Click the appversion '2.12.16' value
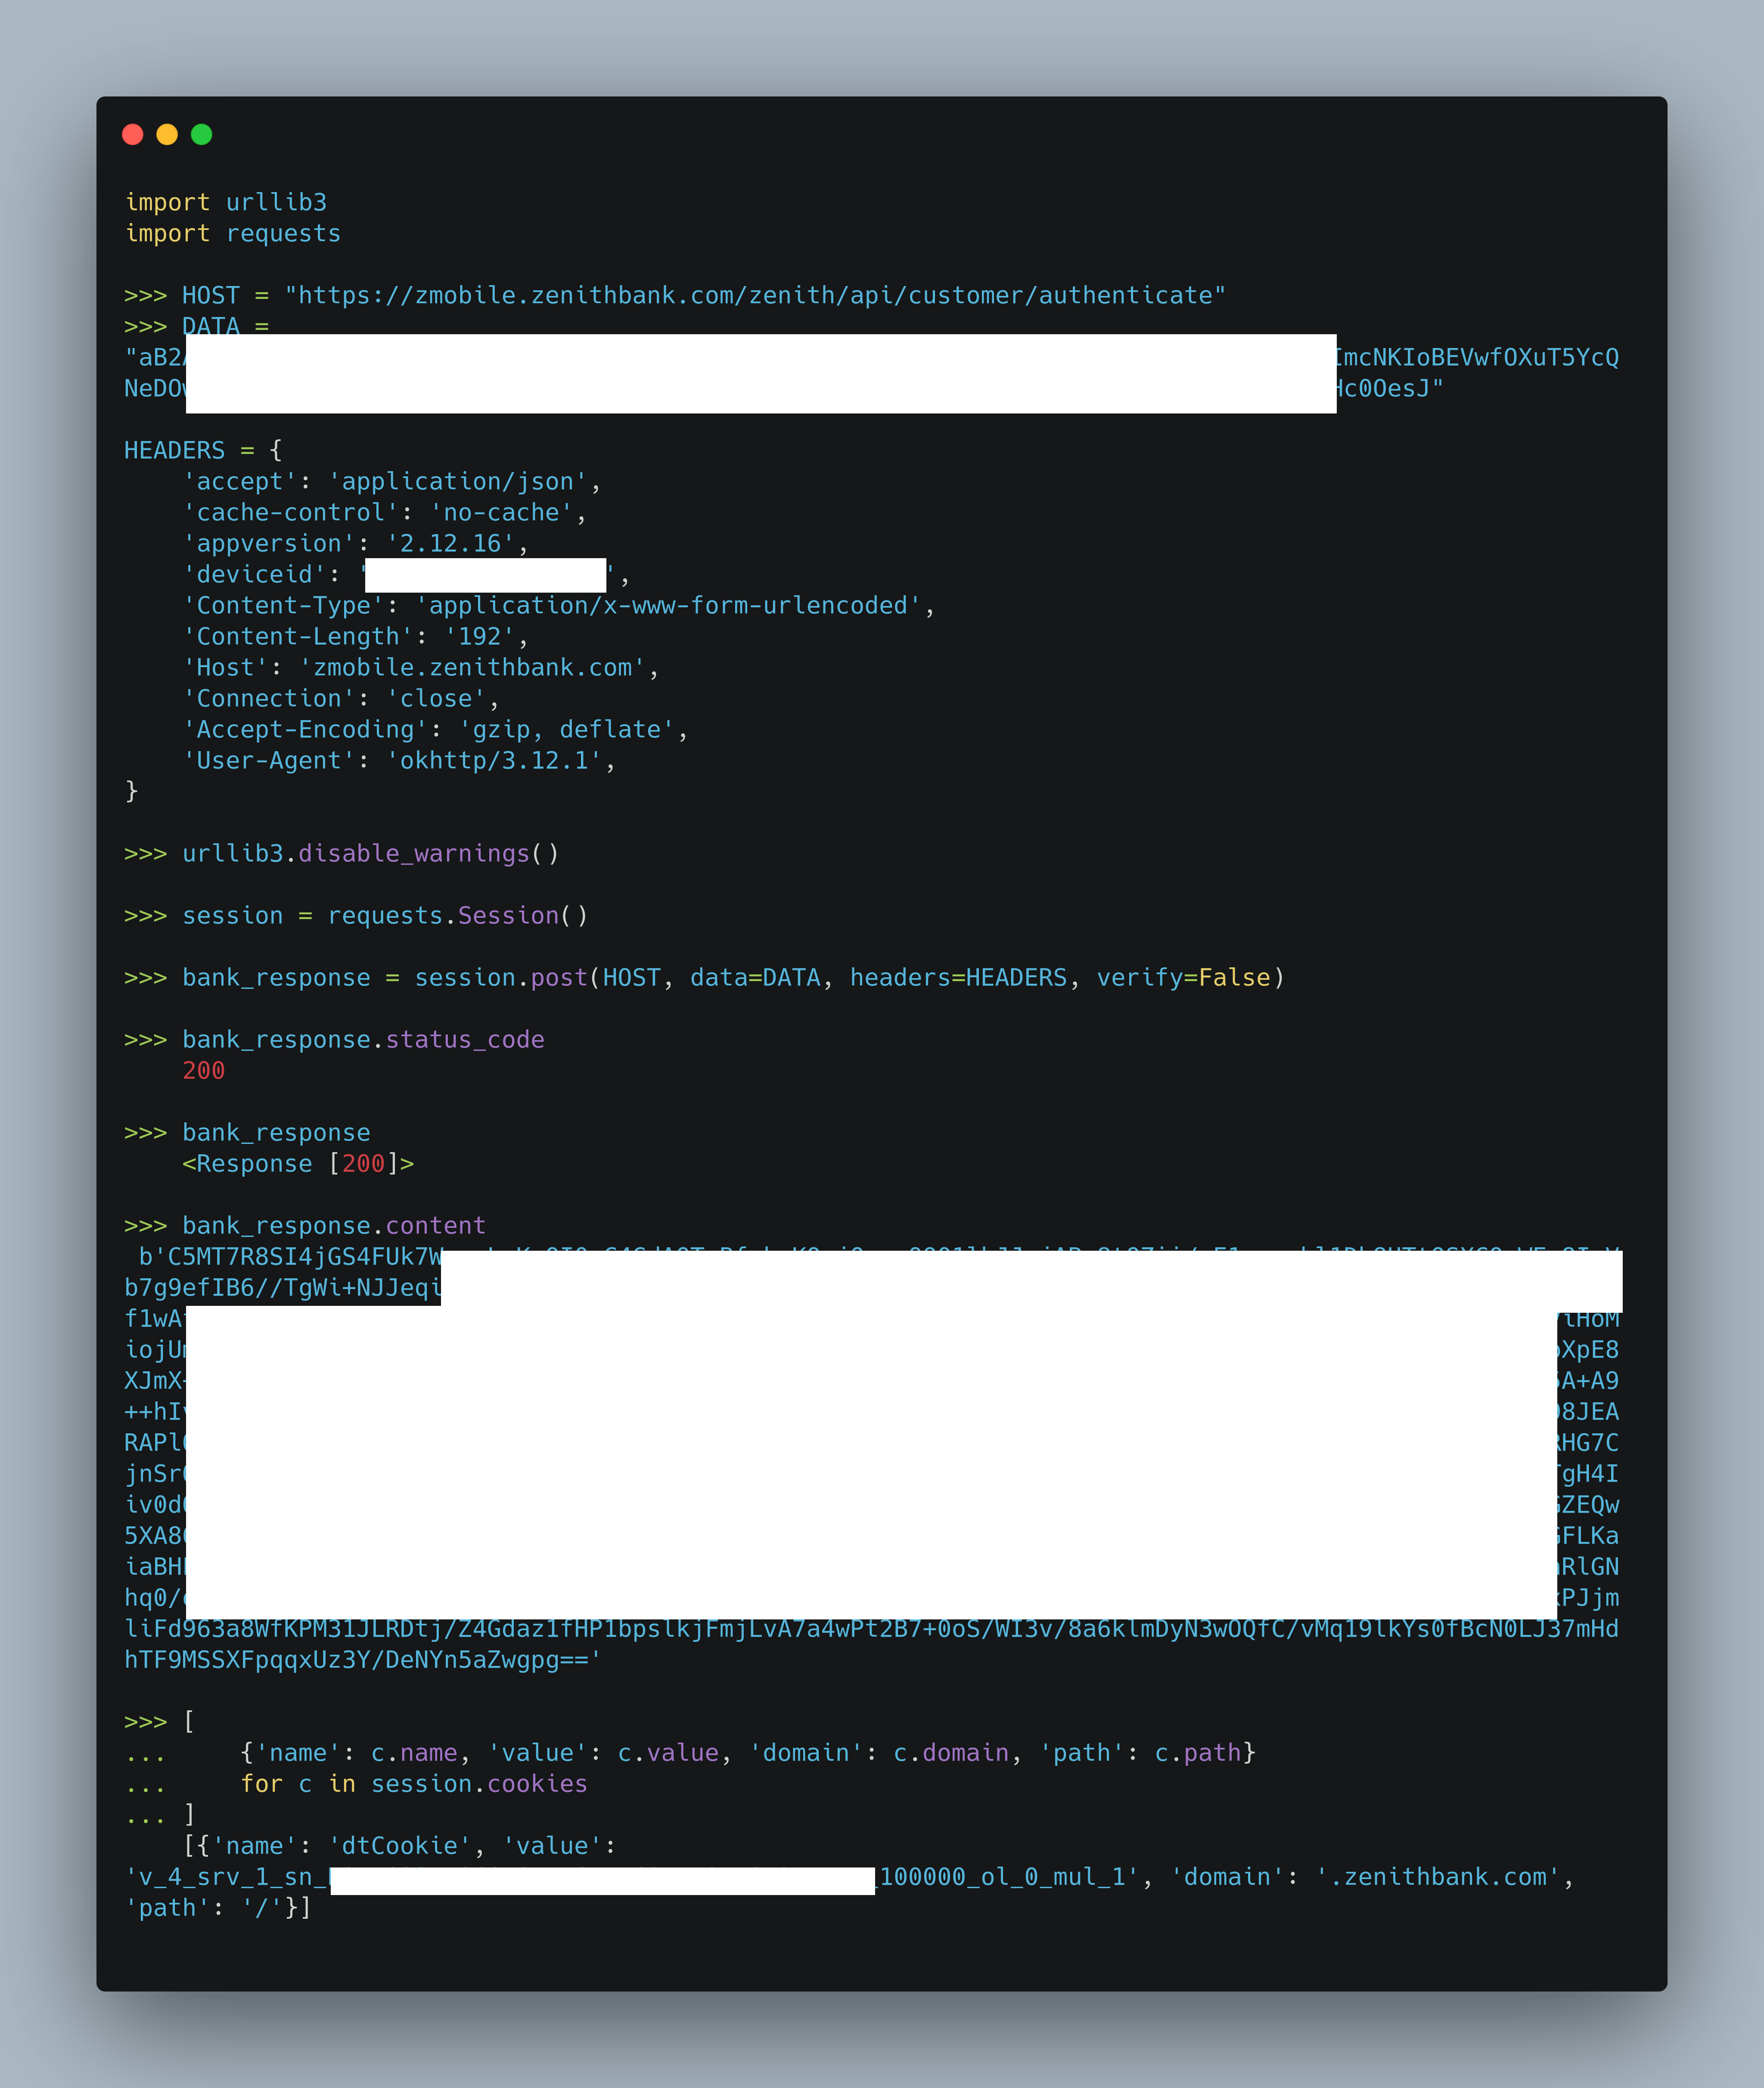The width and height of the screenshot is (1764, 2088). (x=450, y=543)
